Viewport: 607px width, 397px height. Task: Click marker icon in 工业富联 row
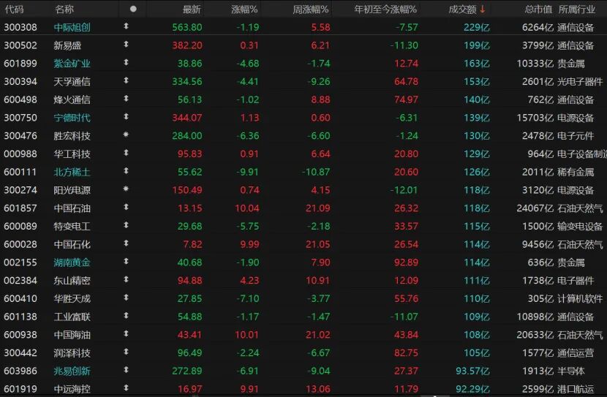(126, 316)
